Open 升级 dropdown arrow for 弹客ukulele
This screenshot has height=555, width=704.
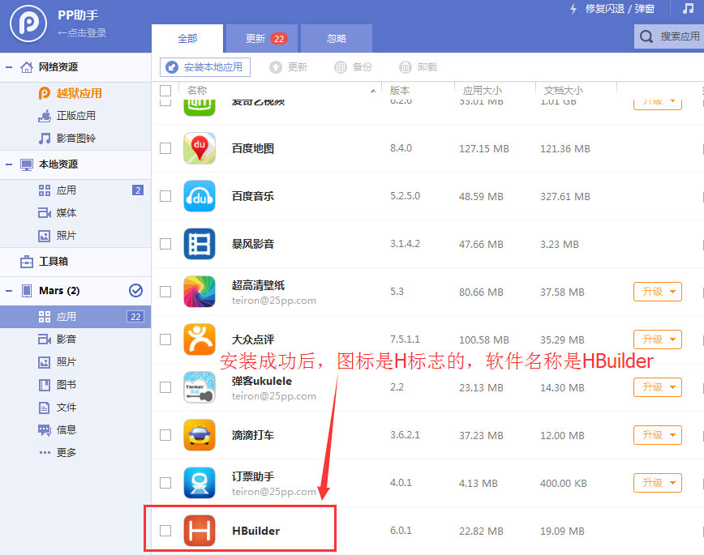pyautogui.click(x=672, y=387)
